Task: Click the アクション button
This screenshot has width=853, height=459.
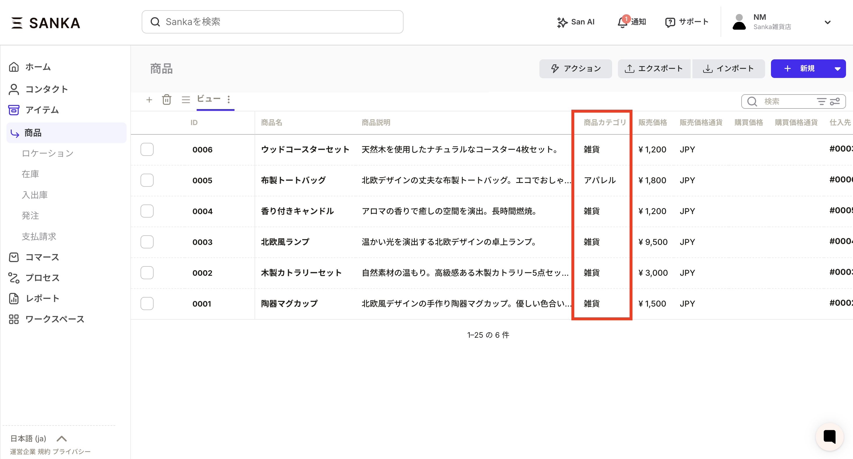Action: click(575, 69)
